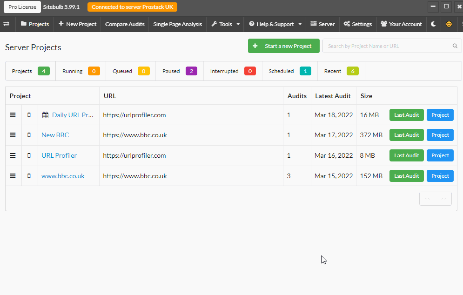Click the Connected to server Prostack UK badge
This screenshot has height=295, width=463.
coord(132,7)
